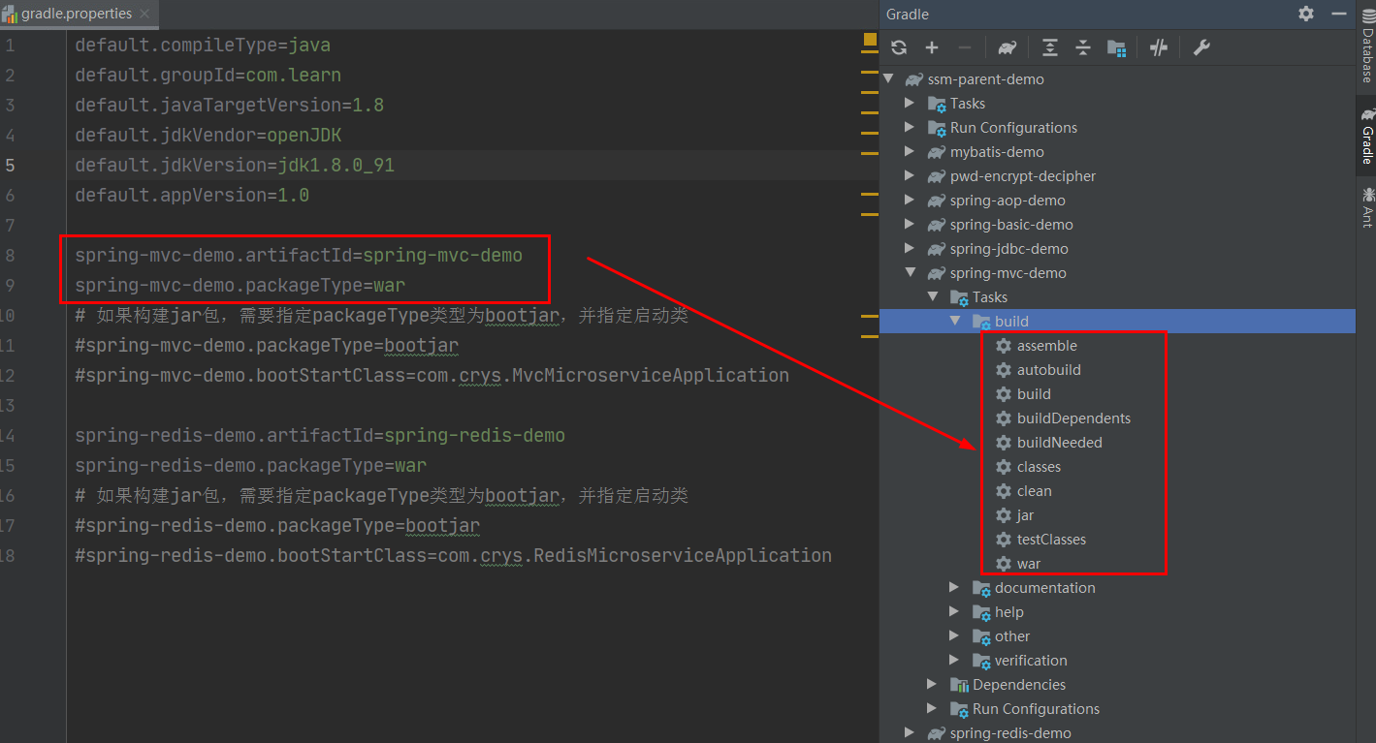Expand the verification task group
Viewport: 1376px width, 743px height.
[x=954, y=661]
